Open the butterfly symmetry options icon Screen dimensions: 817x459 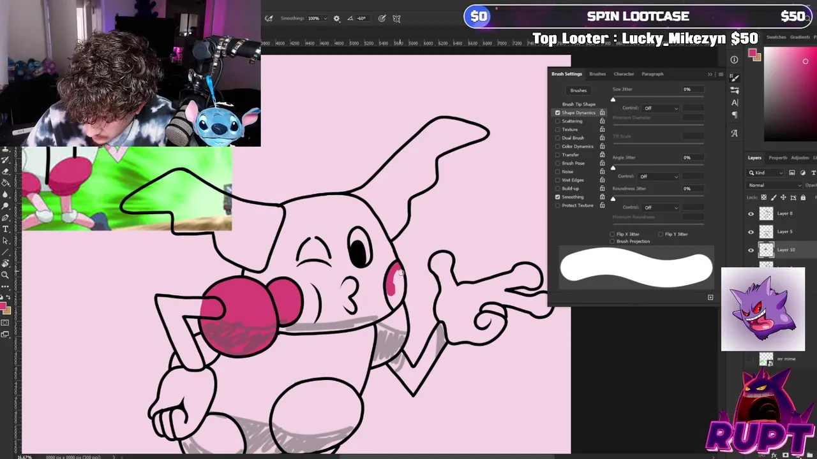pyautogui.click(x=396, y=18)
